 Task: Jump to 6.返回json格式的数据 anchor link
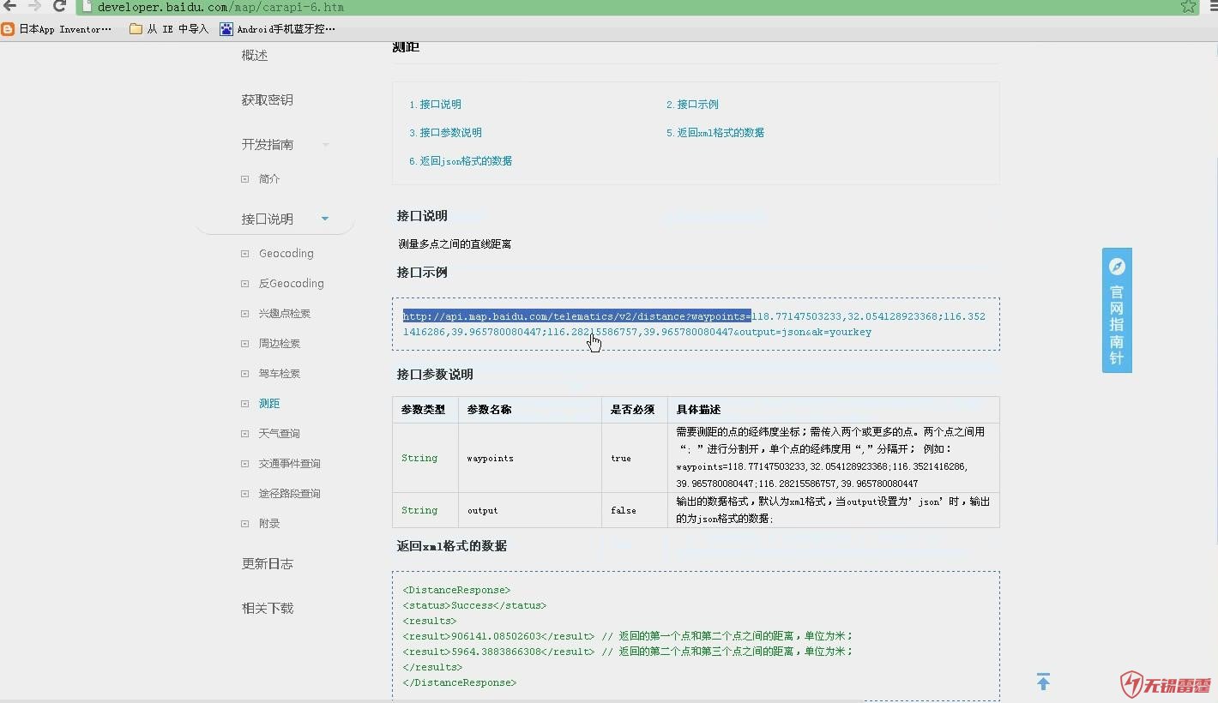pyautogui.click(x=461, y=161)
